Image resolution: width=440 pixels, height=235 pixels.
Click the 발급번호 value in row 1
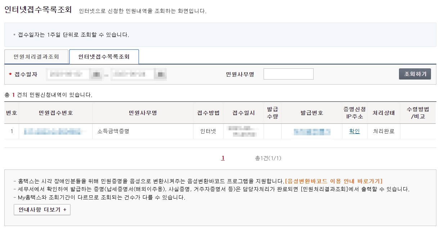pos(313,131)
